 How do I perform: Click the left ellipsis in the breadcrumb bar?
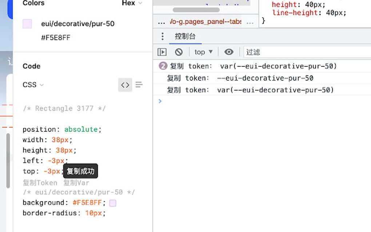tap(161, 22)
